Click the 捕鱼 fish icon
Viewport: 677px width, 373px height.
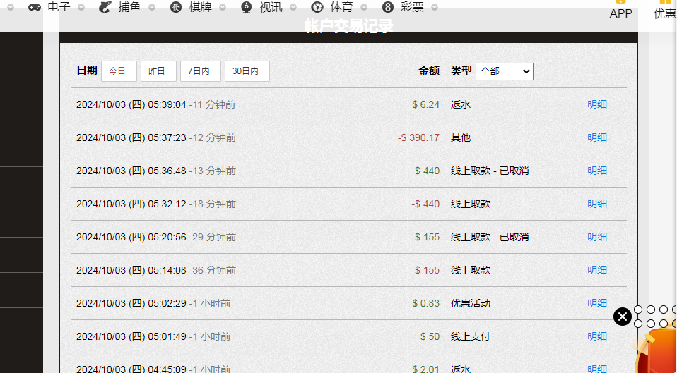105,7
